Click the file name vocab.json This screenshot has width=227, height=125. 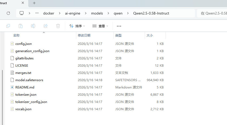23,109
